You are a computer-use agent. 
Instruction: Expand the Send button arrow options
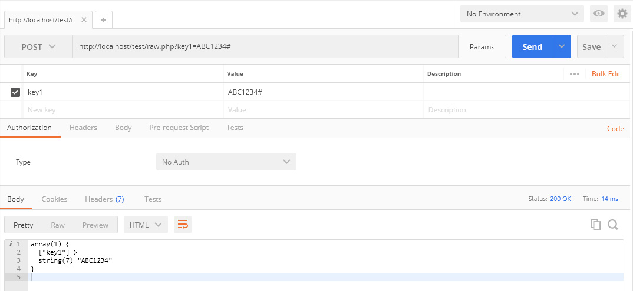(x=562, y=47)
